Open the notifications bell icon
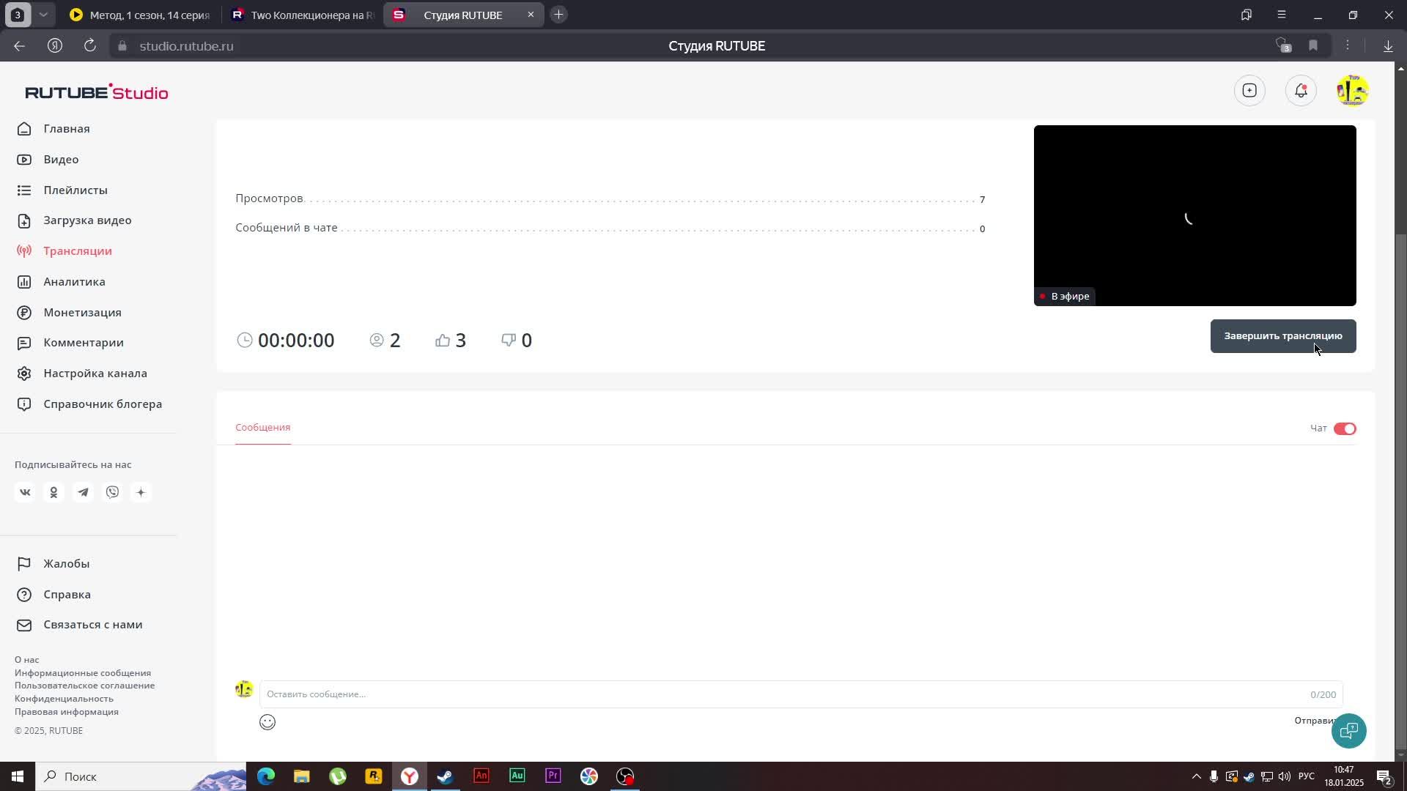The image size is (1407, 791). pos(1301,91)
